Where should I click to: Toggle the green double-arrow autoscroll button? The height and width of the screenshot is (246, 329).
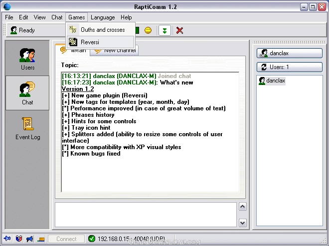(x=164, y=31)
